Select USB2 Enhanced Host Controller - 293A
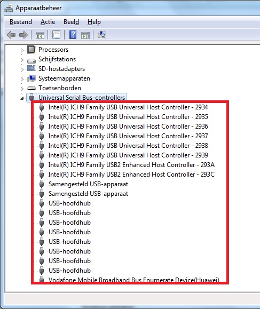This screenshot has width=260, height=309. pos(131,165)
